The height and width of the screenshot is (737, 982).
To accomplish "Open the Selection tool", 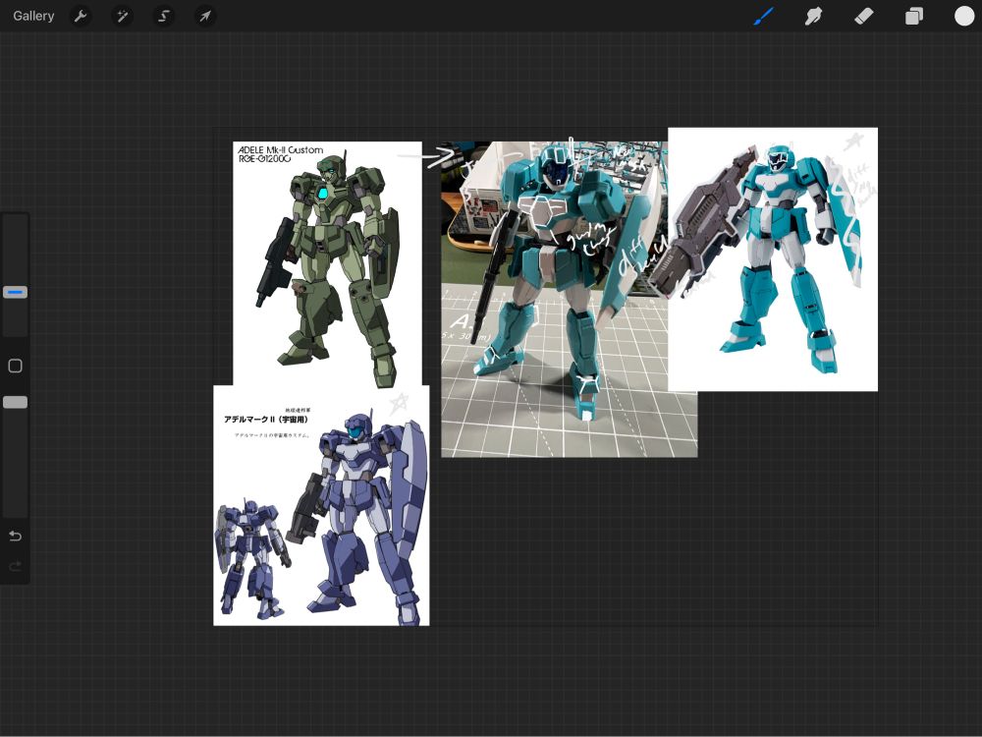I will point(163,16).
